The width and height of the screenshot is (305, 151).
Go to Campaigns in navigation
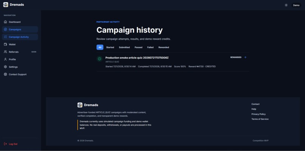tap(20, 30)
